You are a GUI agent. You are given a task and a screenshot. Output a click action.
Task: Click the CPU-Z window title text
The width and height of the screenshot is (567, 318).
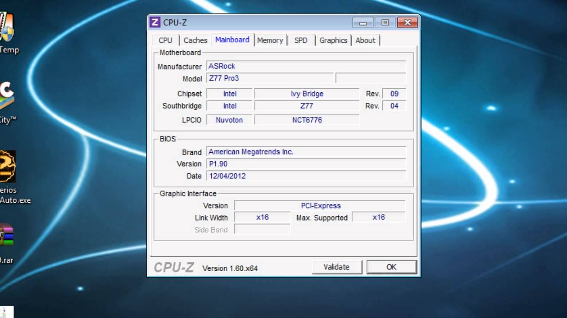175,23
